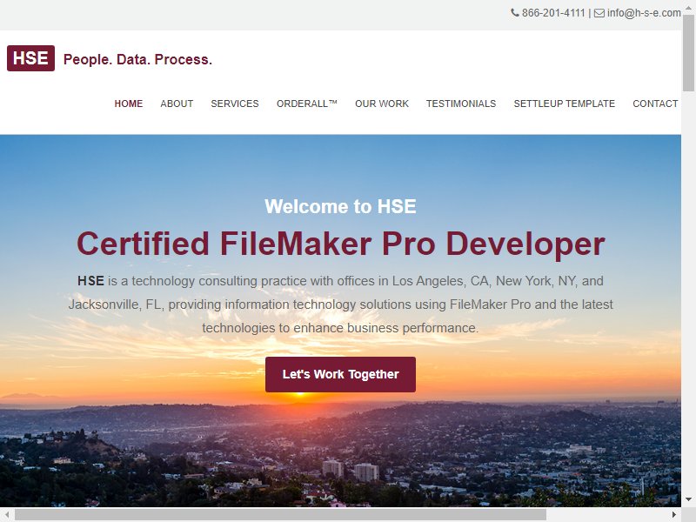Open the Testimonials page
The height and width of the screenshot is (522, 696).
click(x=461, y=104)
